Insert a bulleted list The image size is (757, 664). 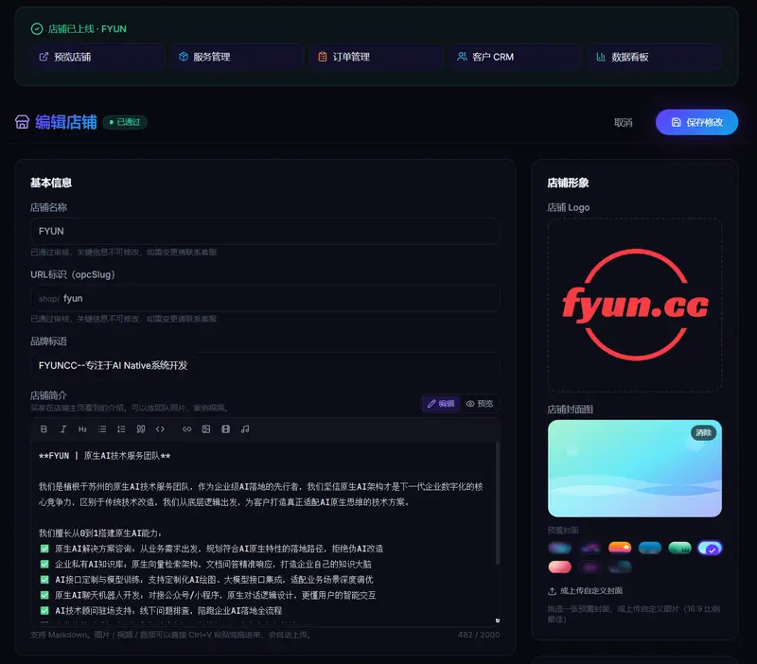point(102,429)
